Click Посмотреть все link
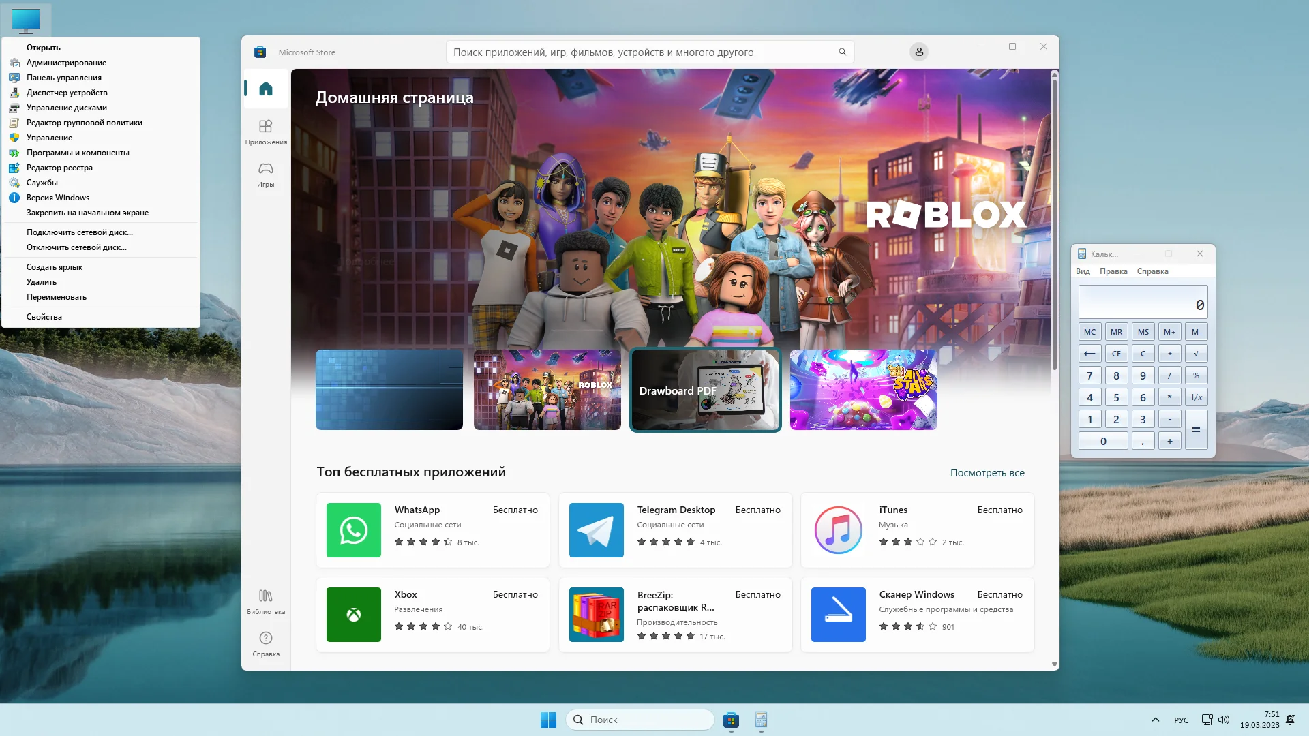The height and width of the screenshot is (736, 1309). (x=987, y=473)
